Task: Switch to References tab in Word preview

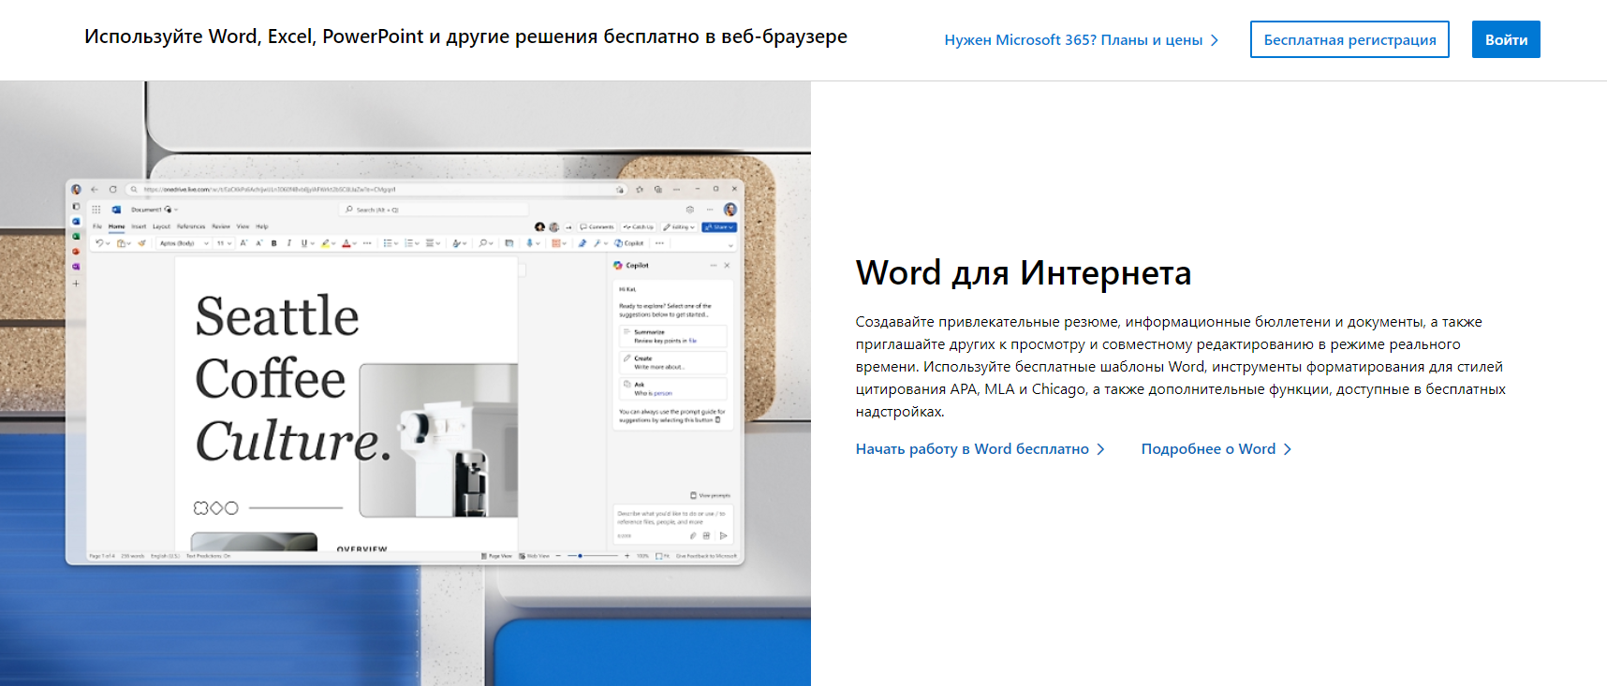Action: point(191,226)
